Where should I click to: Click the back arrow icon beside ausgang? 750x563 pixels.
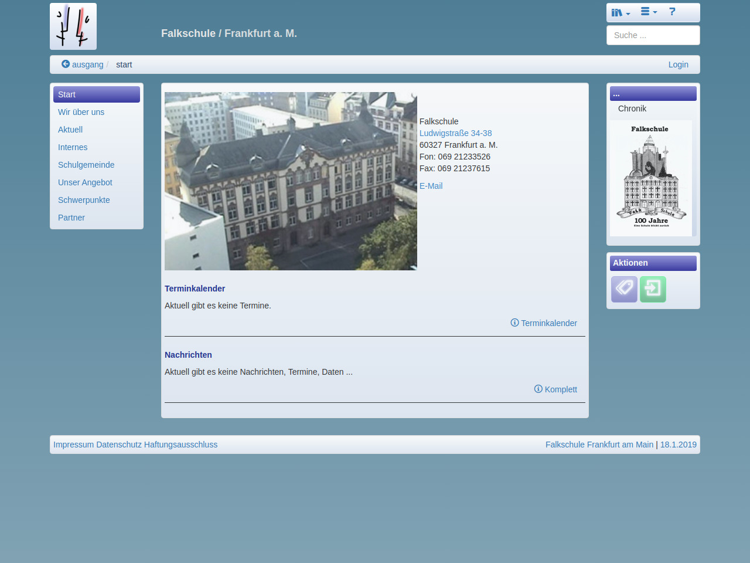[x=66, y=65]
